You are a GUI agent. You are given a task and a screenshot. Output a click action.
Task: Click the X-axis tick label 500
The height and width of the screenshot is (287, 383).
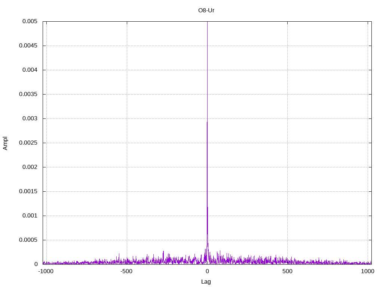tap(287, 271)
